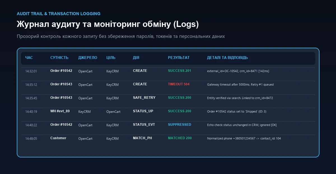Click the Gateway timeout details text
This screenshot has width=336, height=174.
click(x=240, y=85)
